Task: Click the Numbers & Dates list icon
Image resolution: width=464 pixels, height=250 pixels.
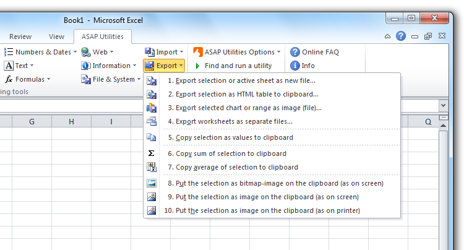Action: click(9, 52)
